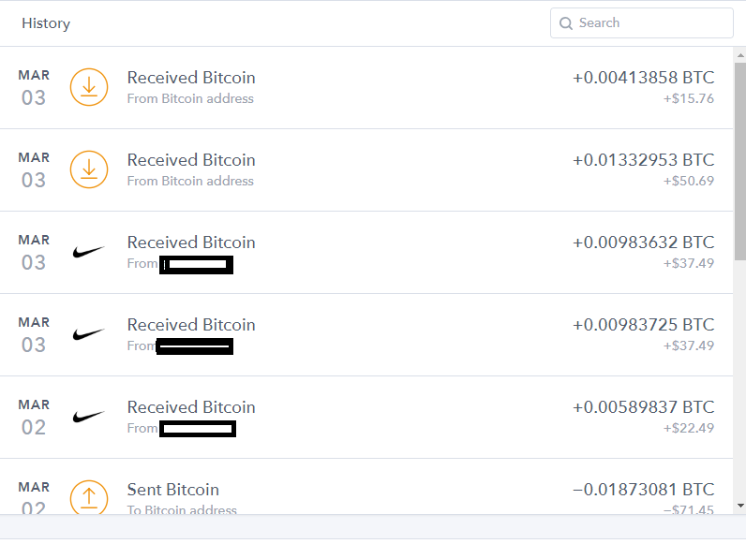Image resolution: width=746 pixels, height=544 pixels.
Task: Click the swoosh logo for +0.00983632 BTC
Action: (x=88, y=252)
